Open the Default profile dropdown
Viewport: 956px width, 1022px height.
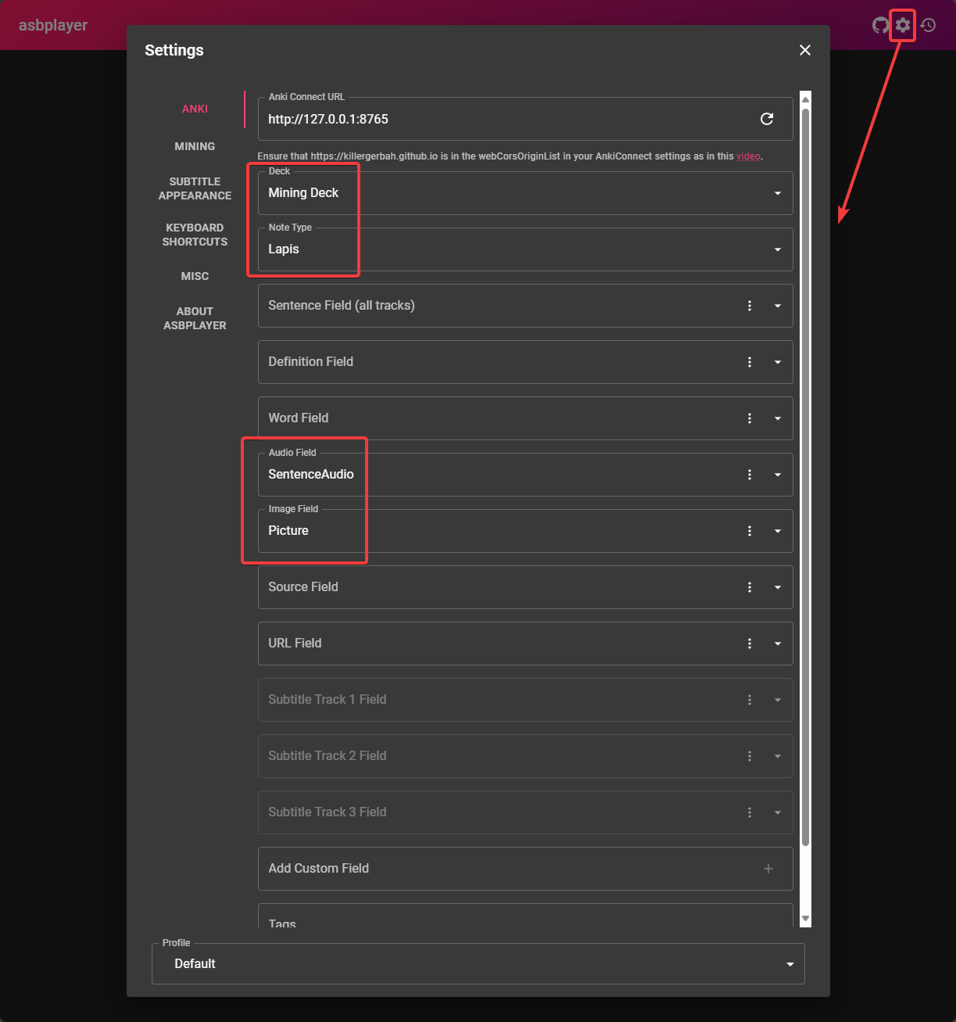(x=789, y=963)
